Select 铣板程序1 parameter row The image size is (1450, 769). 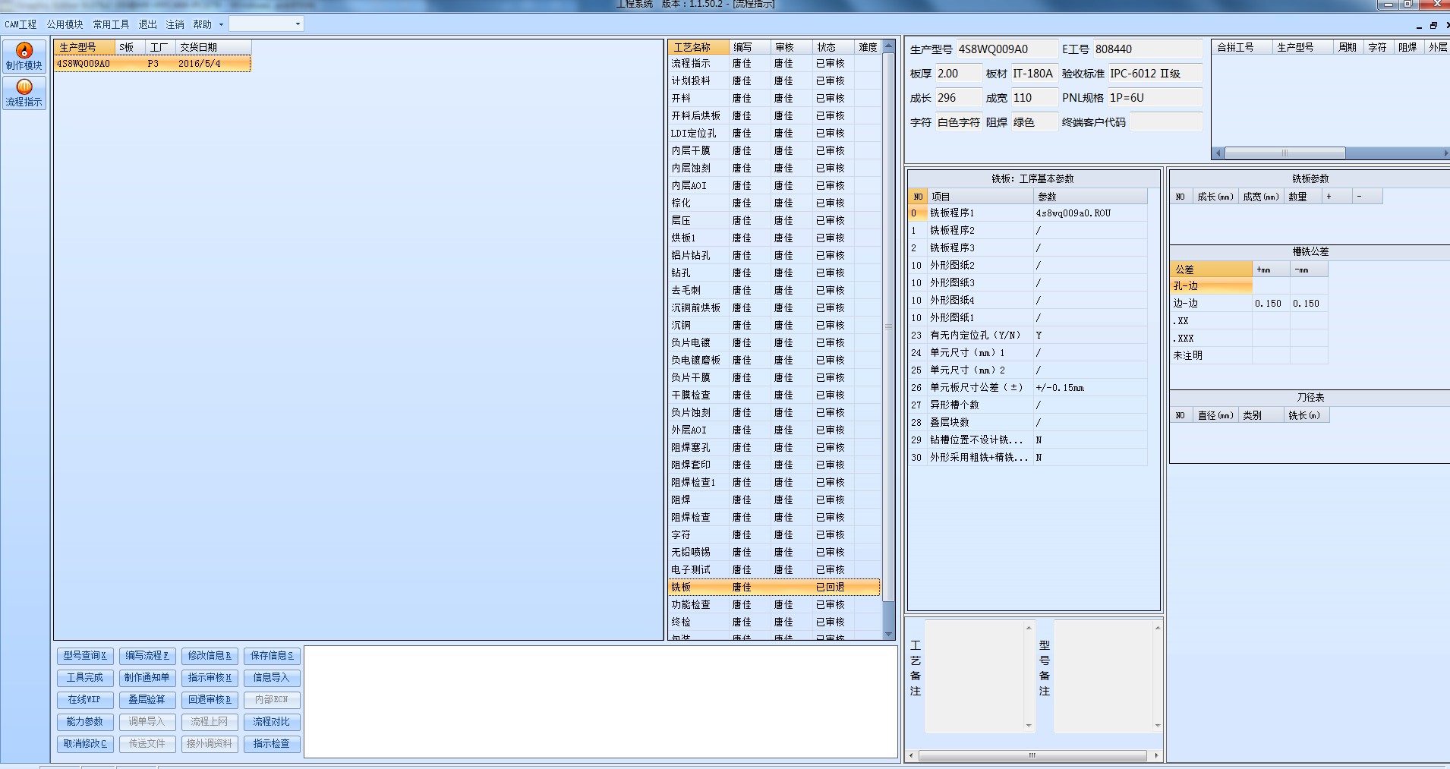[x=1028, y=213]
